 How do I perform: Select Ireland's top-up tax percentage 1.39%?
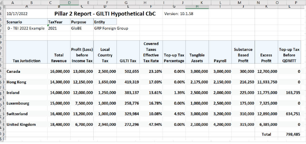pos(174,93)
